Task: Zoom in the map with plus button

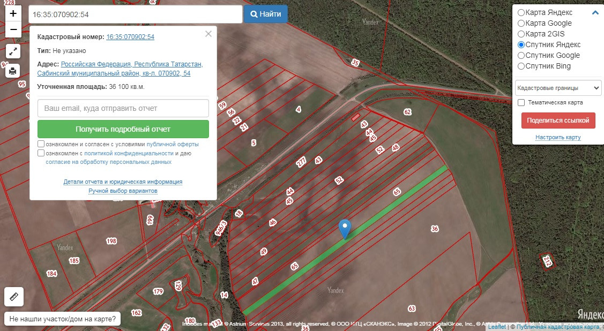Action: [x=13, y=13]
